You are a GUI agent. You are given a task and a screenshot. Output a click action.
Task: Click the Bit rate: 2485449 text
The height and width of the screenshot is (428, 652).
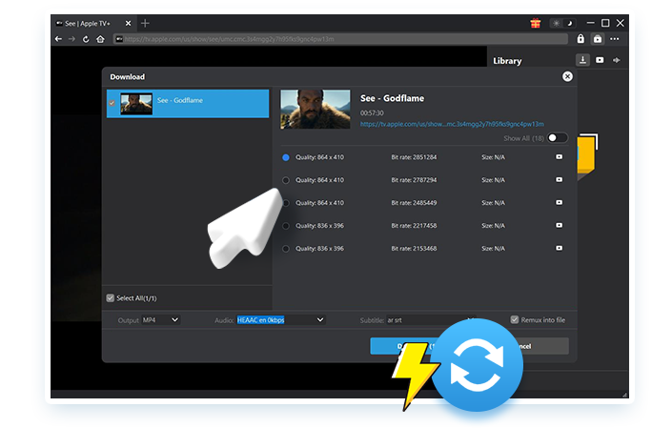[414, 203]
